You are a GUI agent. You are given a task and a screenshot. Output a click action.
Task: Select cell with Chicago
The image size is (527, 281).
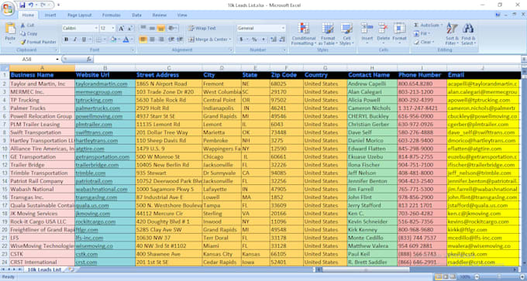click(x=222, y=157)
